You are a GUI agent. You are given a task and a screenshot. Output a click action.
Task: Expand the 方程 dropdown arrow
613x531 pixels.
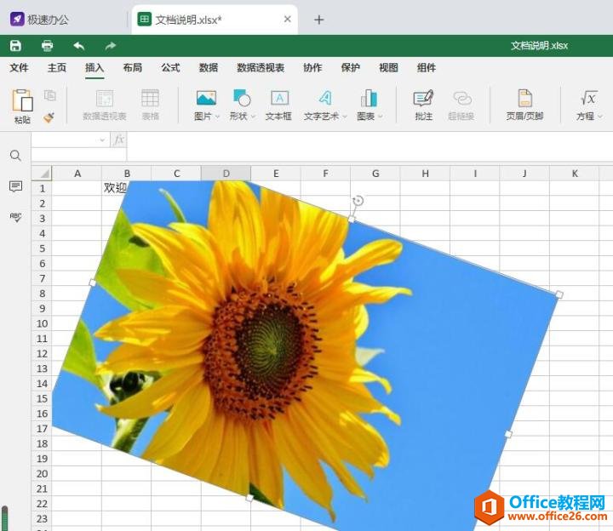599,117
